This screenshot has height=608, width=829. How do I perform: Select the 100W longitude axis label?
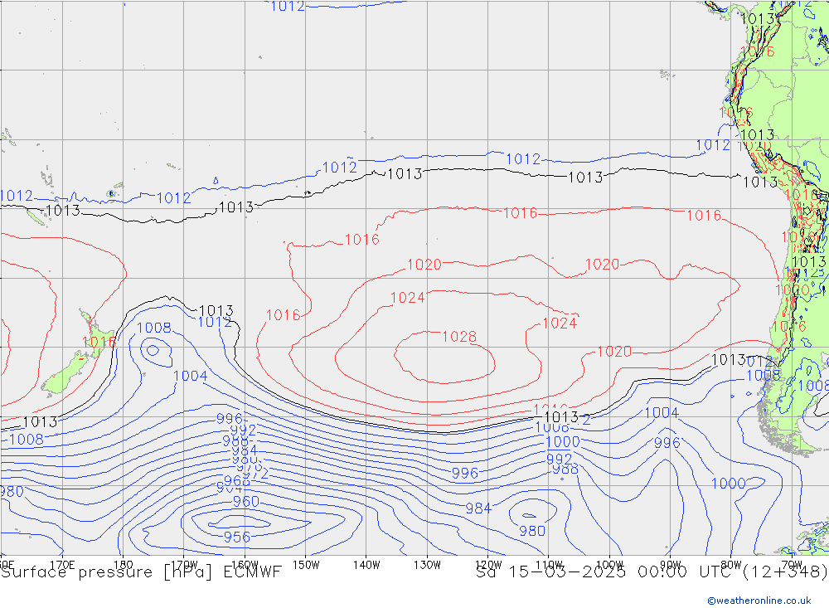pyautogui.click(x=609, y=565)
